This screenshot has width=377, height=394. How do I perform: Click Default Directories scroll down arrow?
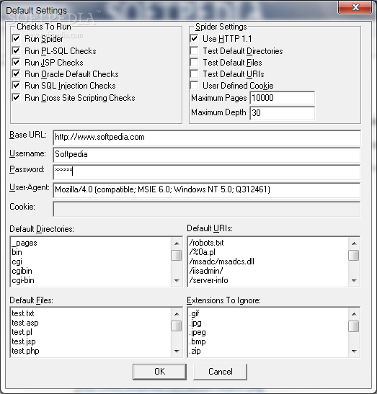(177, 280)
